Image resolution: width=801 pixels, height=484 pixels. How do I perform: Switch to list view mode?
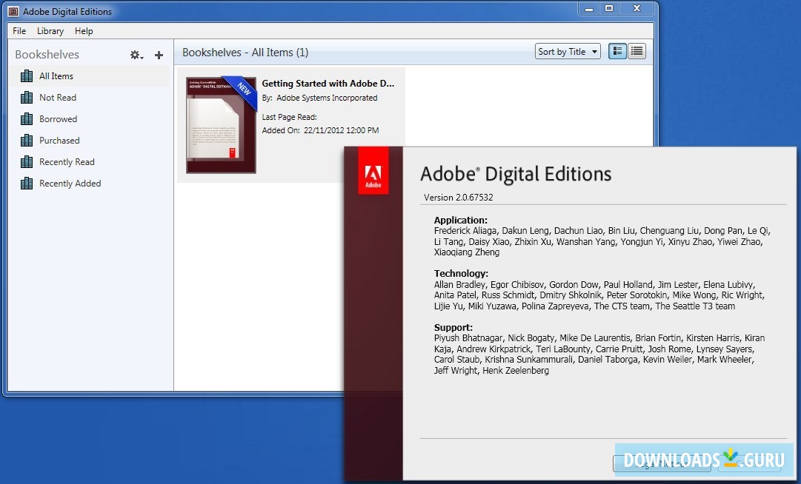click(637, 51)
